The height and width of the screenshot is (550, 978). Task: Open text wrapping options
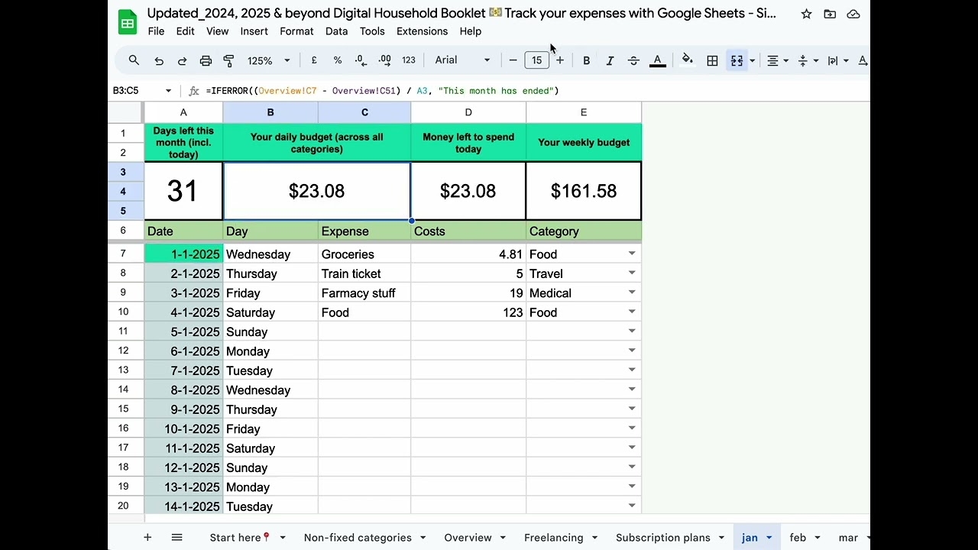coord(837,60)
